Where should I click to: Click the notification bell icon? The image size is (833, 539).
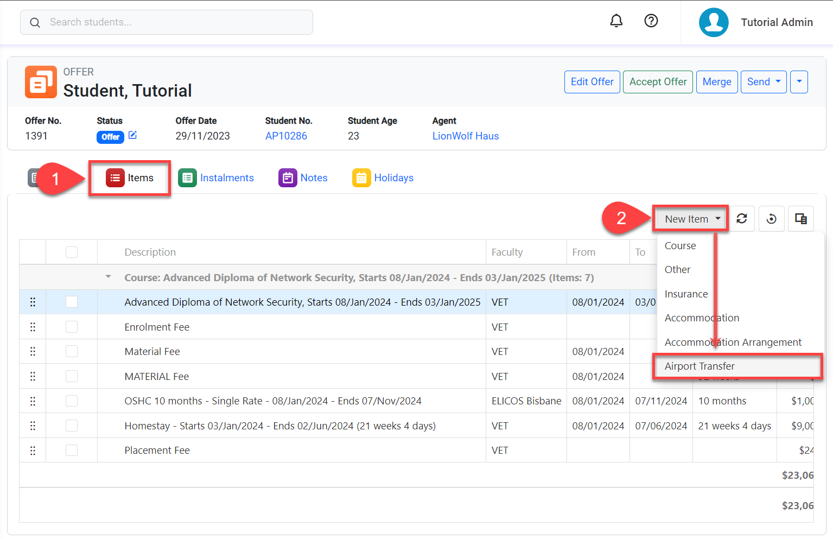pos(616,21)
